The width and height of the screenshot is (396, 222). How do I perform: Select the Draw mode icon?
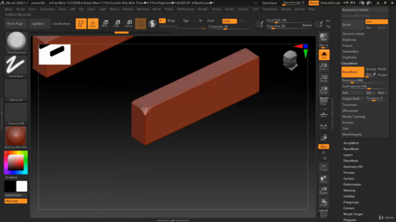93,23
